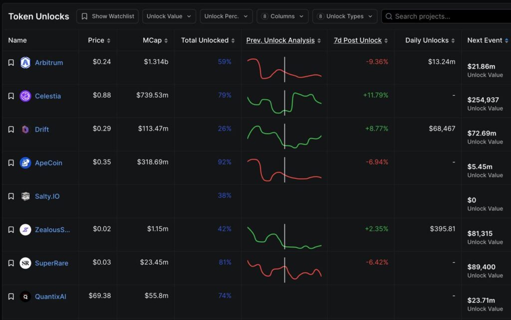Open the Drift project link
Screen dimensions: 511x320
[x=42, y=130]
